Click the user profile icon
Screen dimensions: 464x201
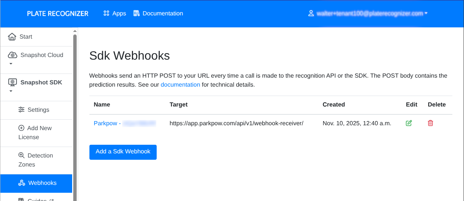(x=311, y=13)
